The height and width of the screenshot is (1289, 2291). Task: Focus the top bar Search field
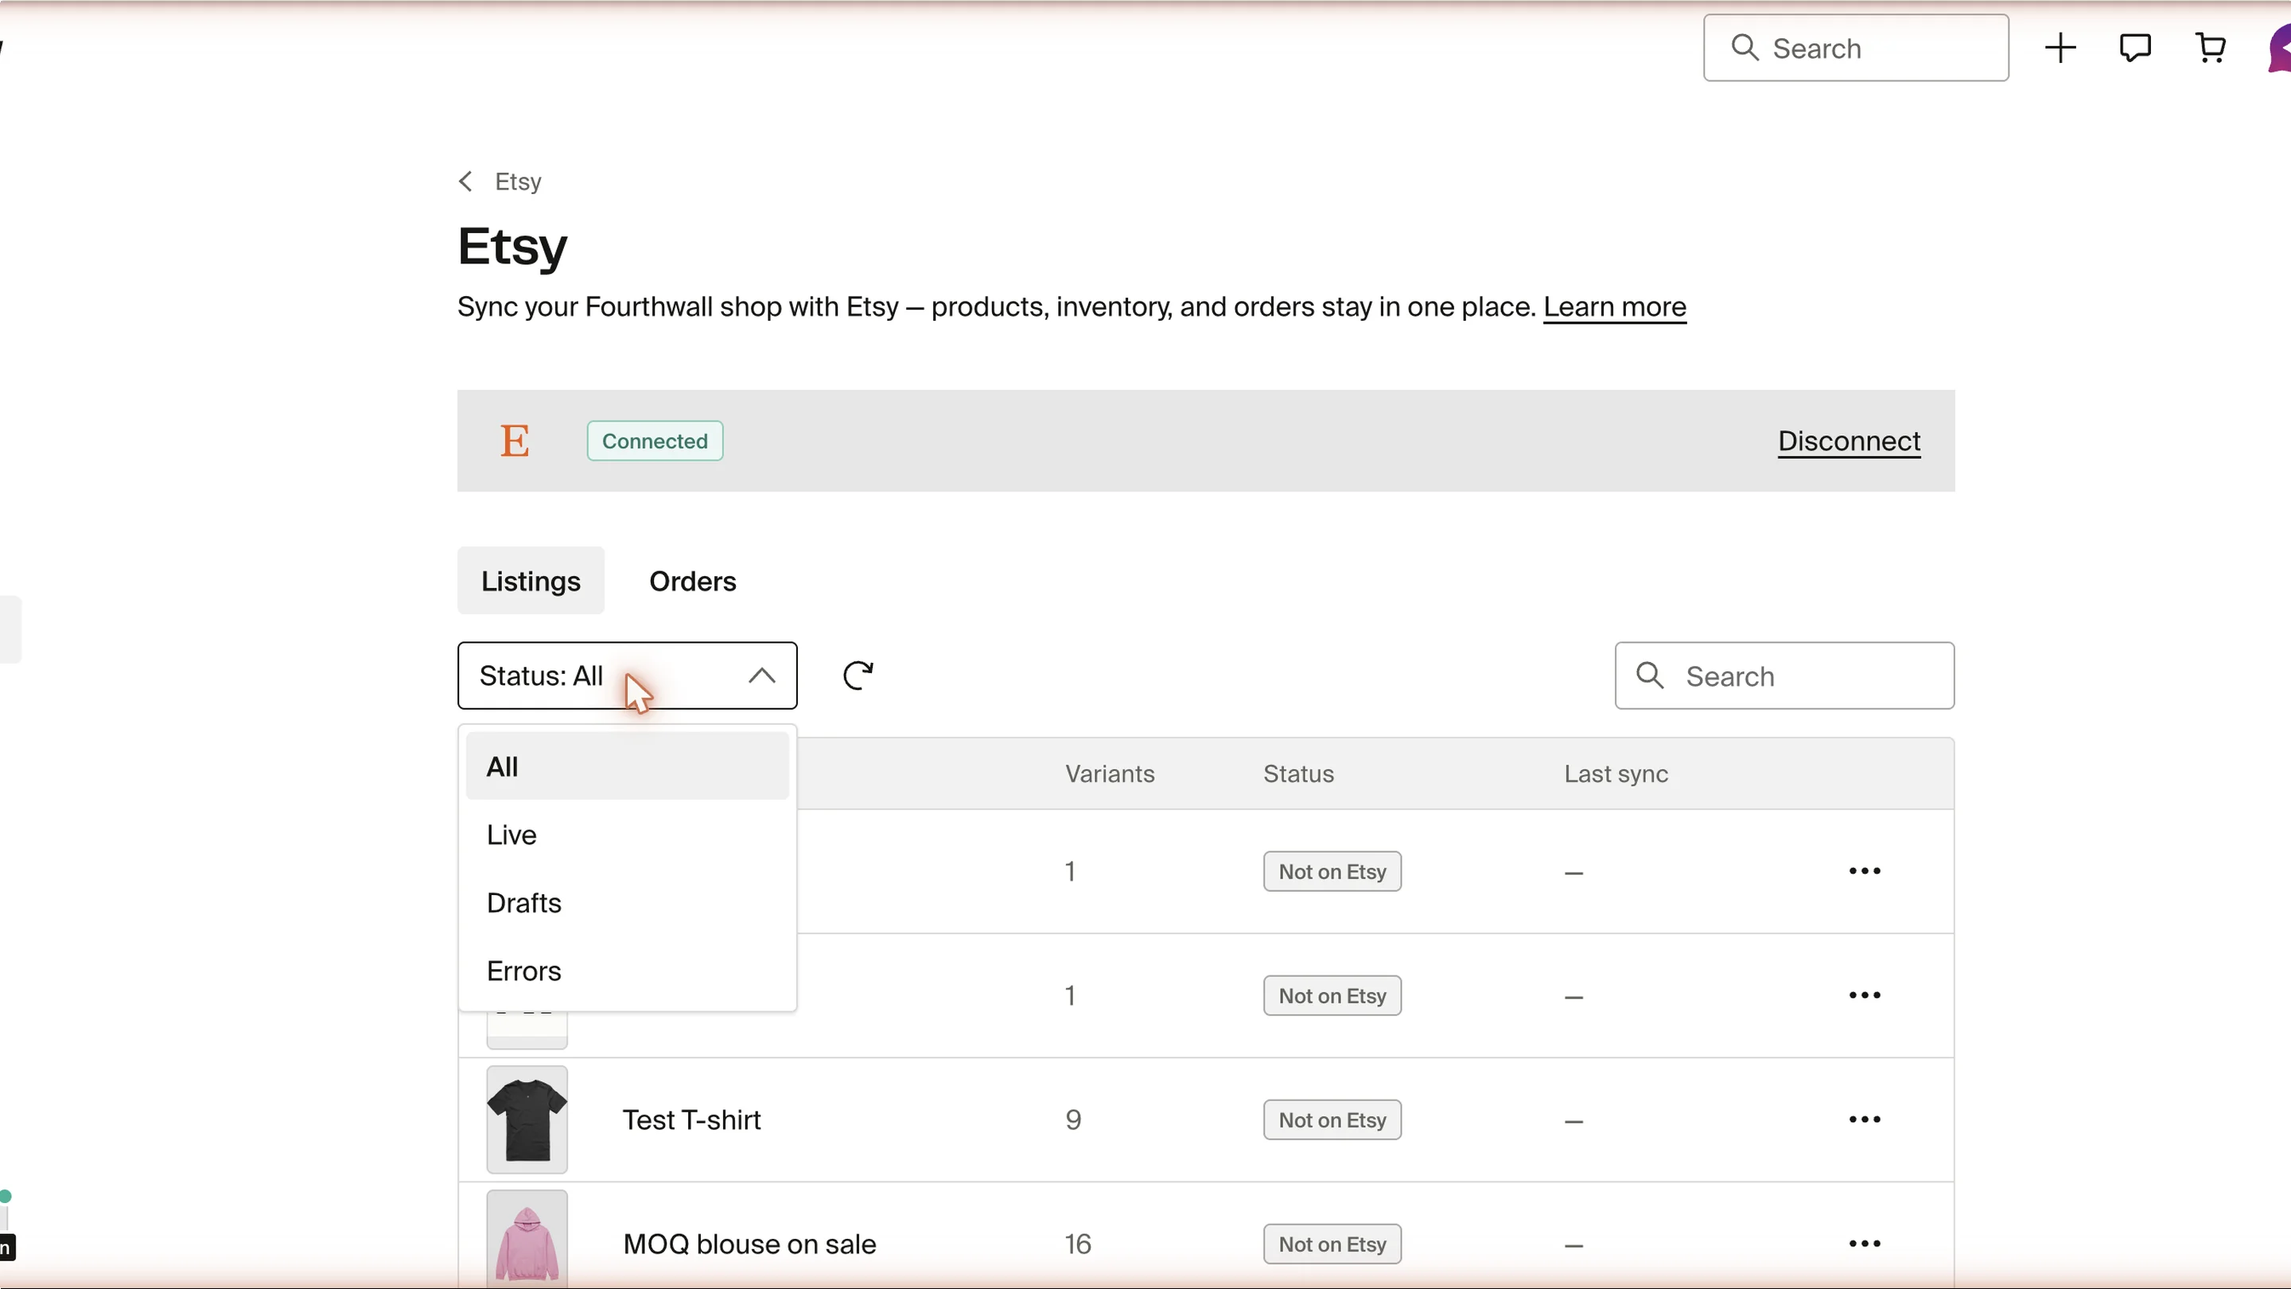1855,48
